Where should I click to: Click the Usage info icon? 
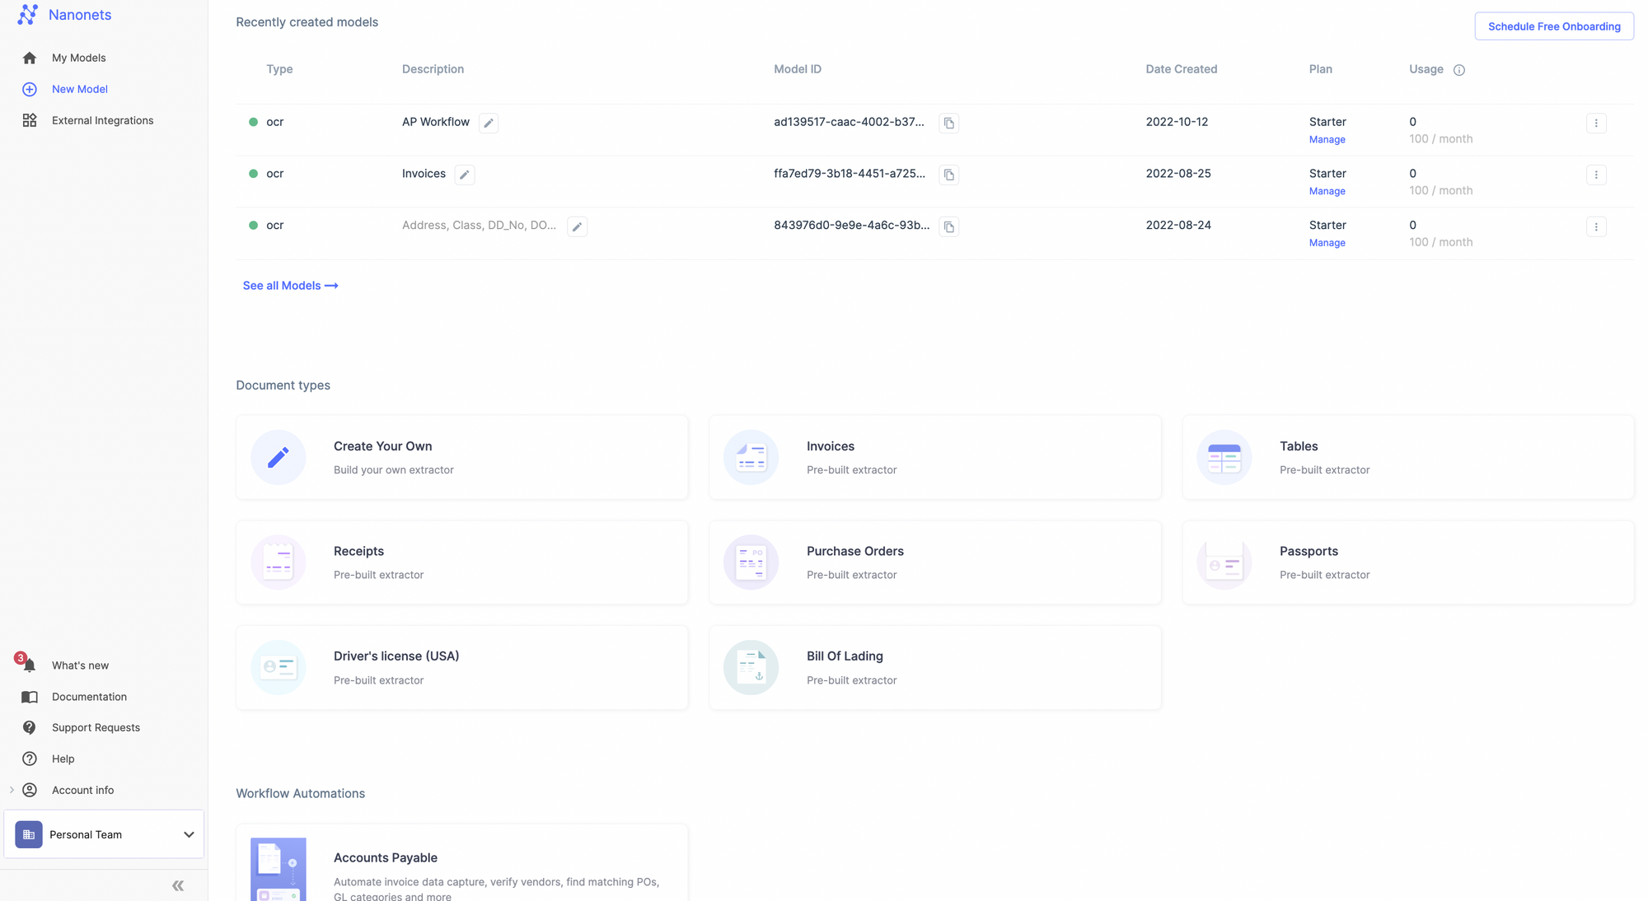click(x=1458, y=70)
